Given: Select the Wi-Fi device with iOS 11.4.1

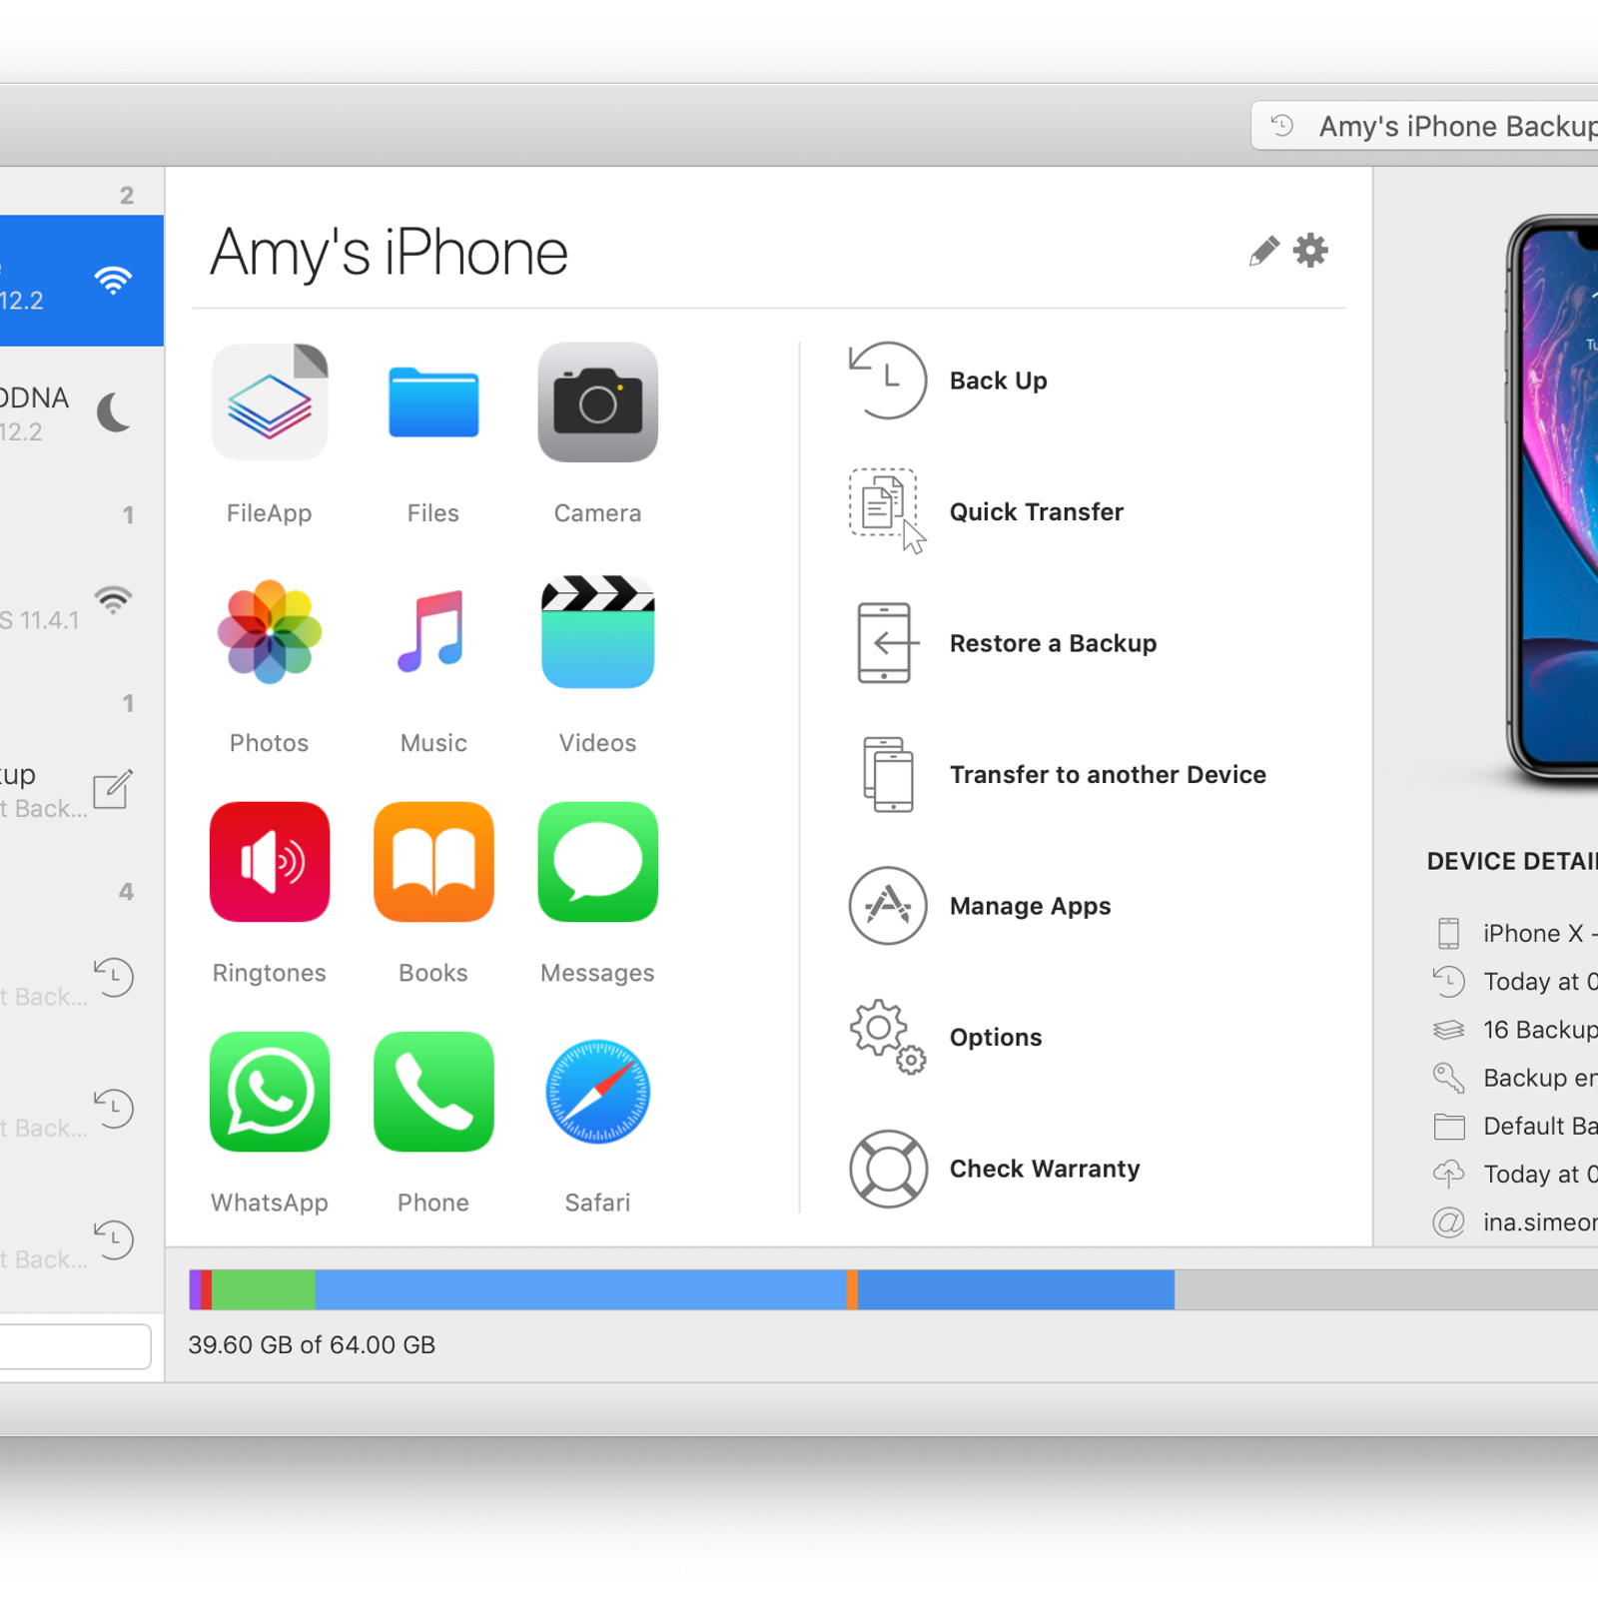Looking at the screenshot, I should click(x=82, y=607).
